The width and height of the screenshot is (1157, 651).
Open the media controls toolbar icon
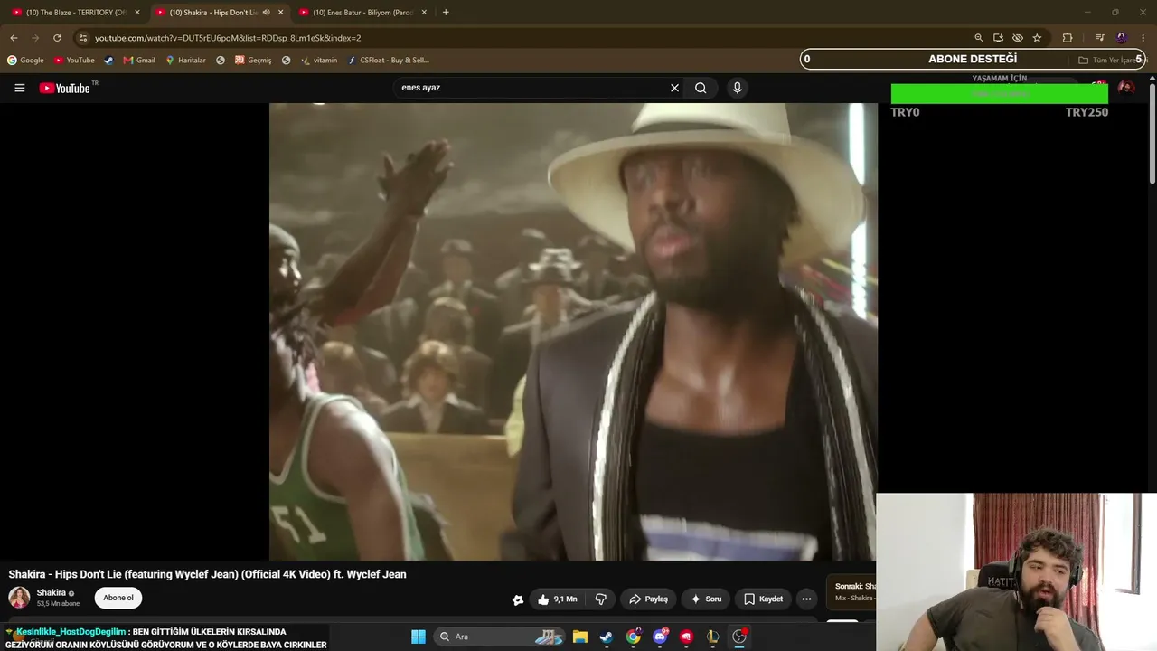1099,38
